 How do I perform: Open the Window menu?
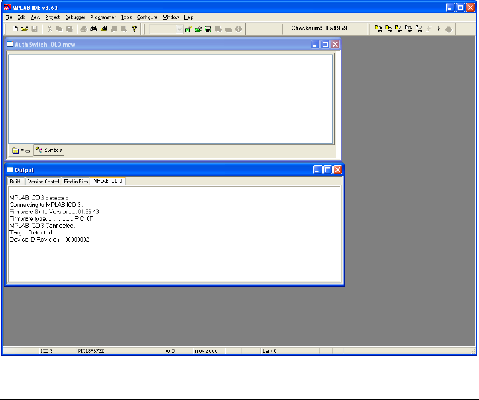pyautogui.click(x=171, y=17)
